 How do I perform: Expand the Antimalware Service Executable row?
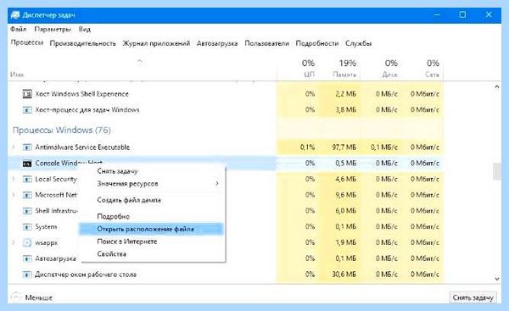click(x=14, y=147)
